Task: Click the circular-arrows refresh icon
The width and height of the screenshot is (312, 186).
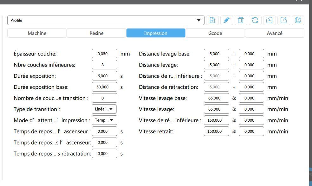Action: tap(255, 20)
